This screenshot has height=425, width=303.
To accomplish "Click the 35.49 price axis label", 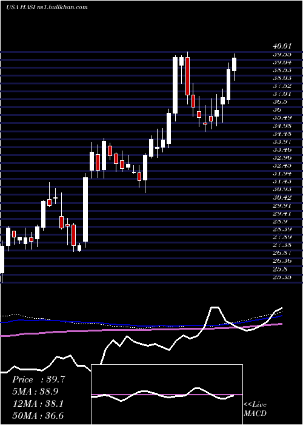I will [282, 118].
